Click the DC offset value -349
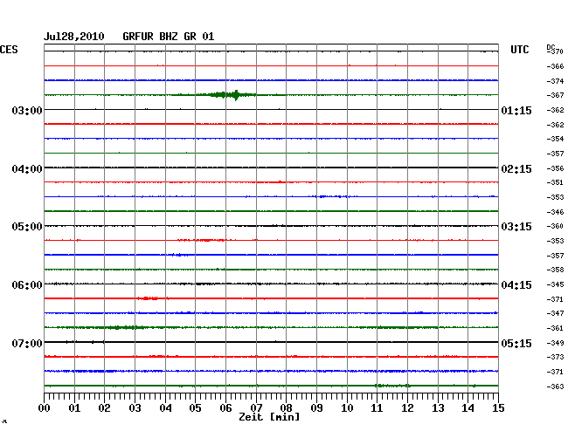Image resolution: width=568 pixels, height=431 pixels. (x=555, y=343)
